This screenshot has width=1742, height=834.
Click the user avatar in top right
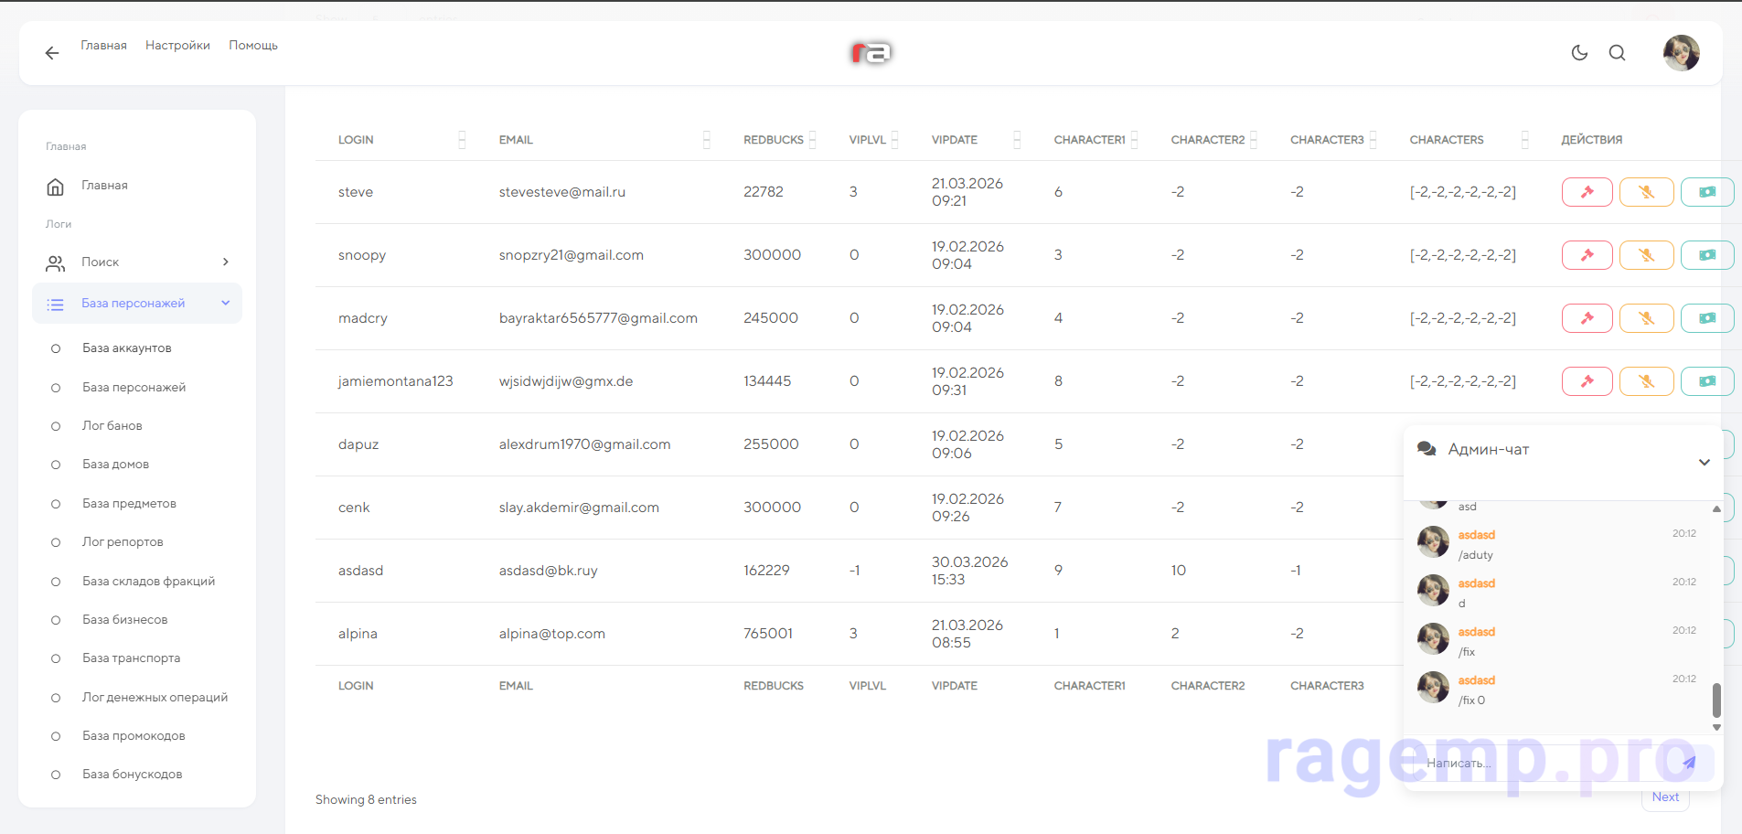tap(1681, 53)
